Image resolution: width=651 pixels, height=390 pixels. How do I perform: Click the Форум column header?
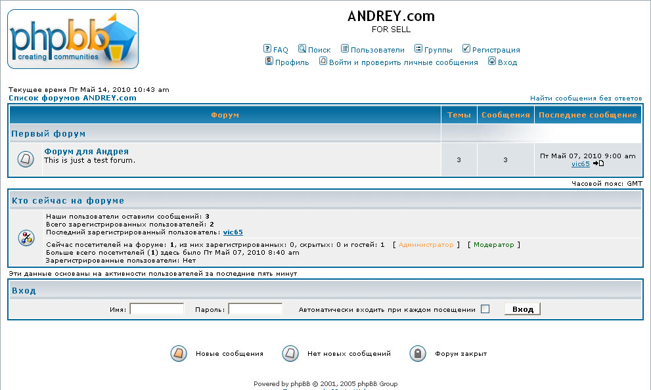point(225,115)
